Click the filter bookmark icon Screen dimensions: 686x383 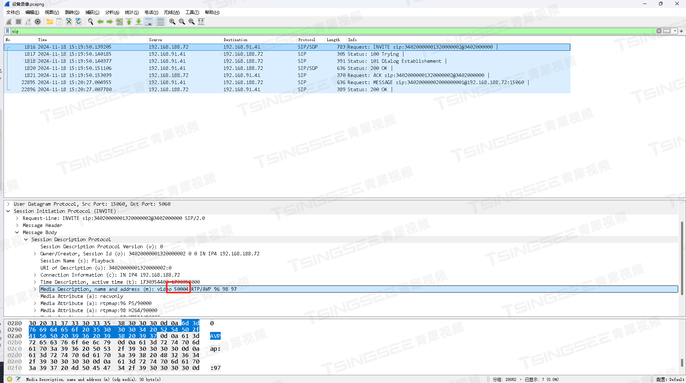pos(7,31)
